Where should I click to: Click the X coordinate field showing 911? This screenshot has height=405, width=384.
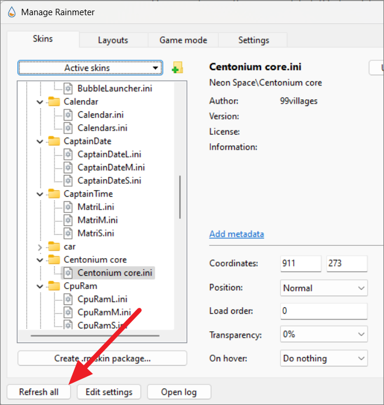click(301, 263)
